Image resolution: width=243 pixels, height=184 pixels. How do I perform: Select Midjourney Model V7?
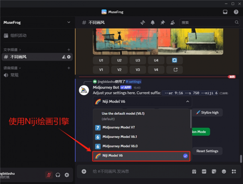coord(142,127)
